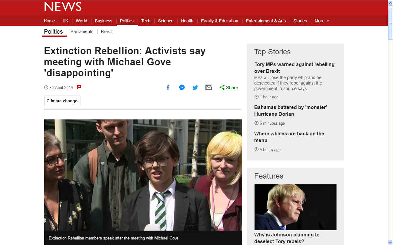Expand the More navigation dropdown
The image size is (393, 245).
321,21
